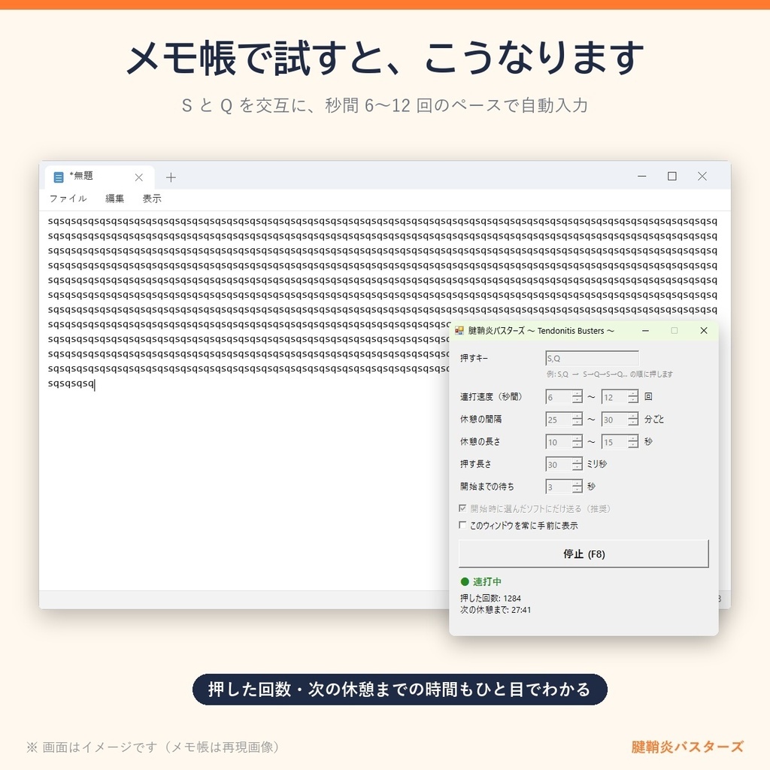Screen dimensions: 770x770
Task: Click the 開始までの待ち field showing 3
Action: coord(559,487)
